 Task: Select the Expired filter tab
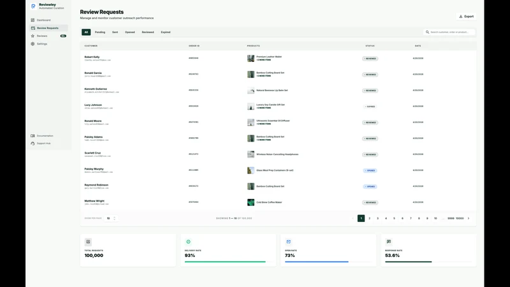tap(166, 33)
